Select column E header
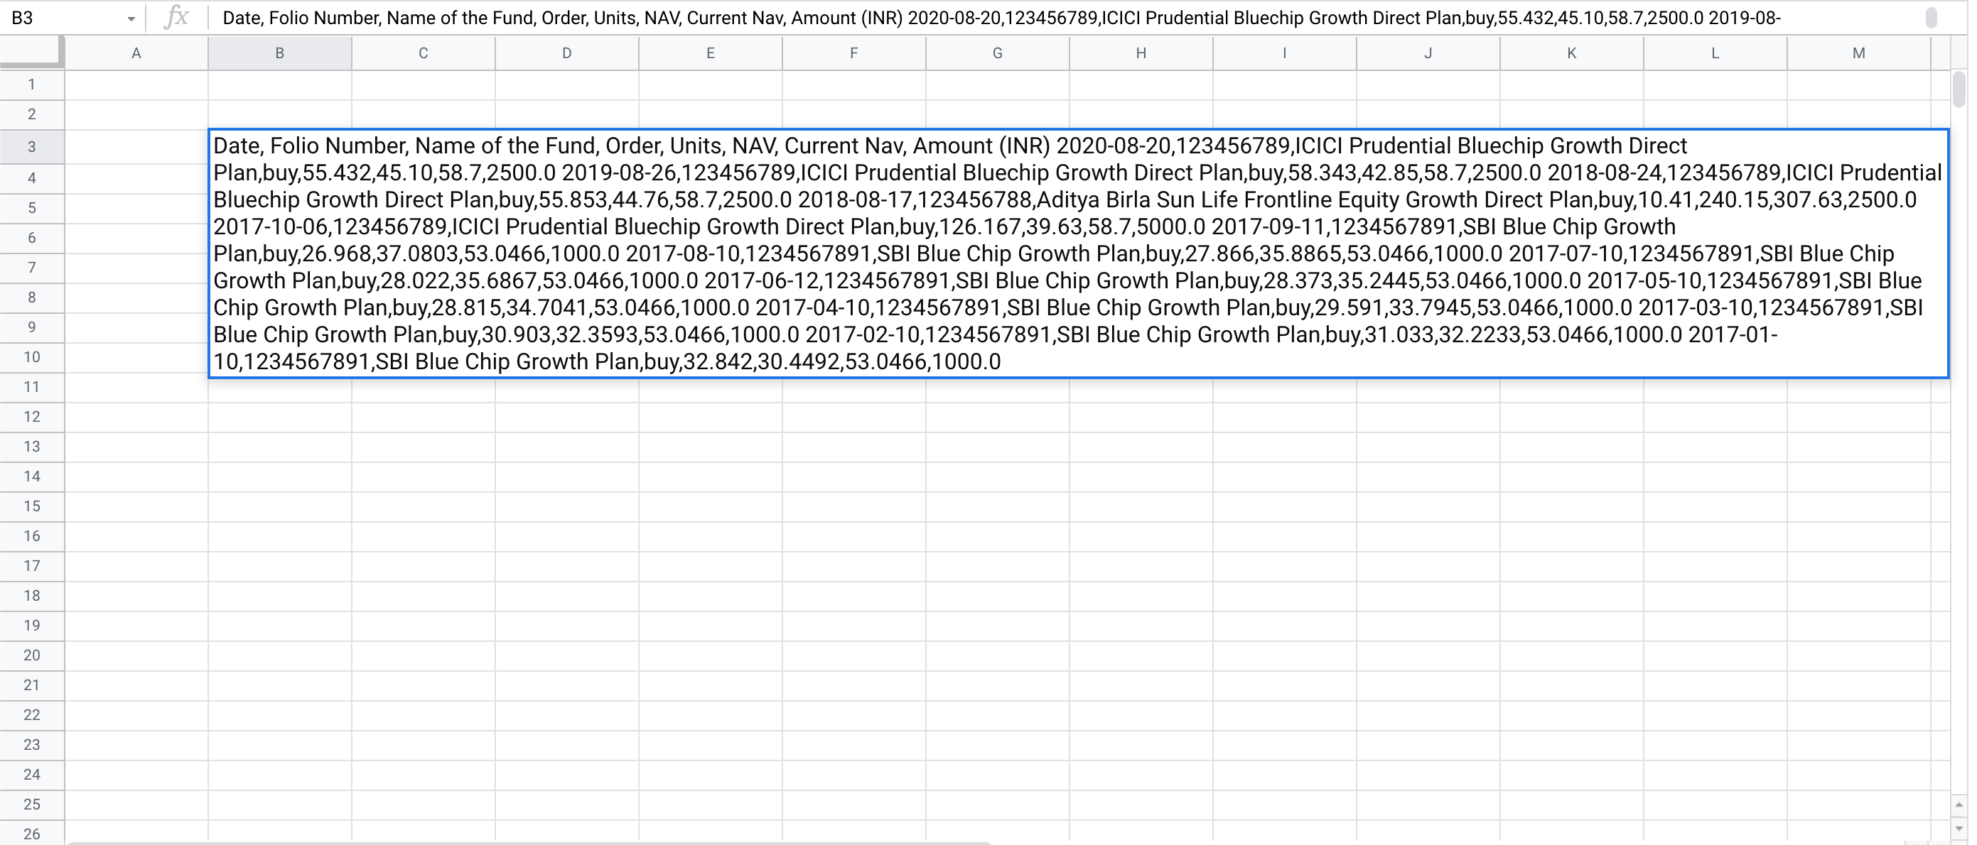This screenshot has width=1977, height=845. [x=710, y=53]
